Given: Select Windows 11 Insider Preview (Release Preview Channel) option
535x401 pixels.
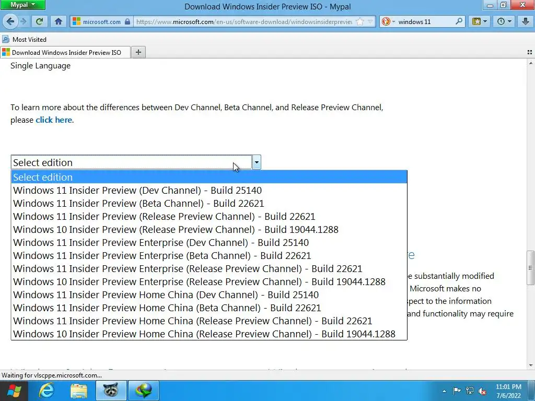Looking at the screenshot, I should (x=209, y=216).
